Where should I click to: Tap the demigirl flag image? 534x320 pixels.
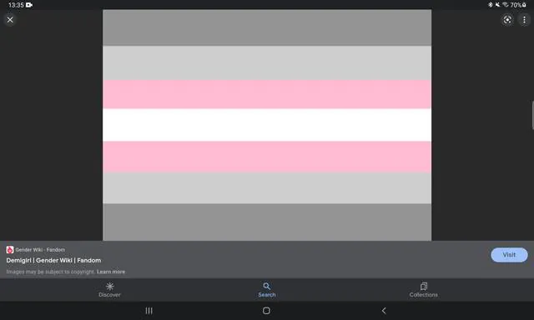coord(267,125)
